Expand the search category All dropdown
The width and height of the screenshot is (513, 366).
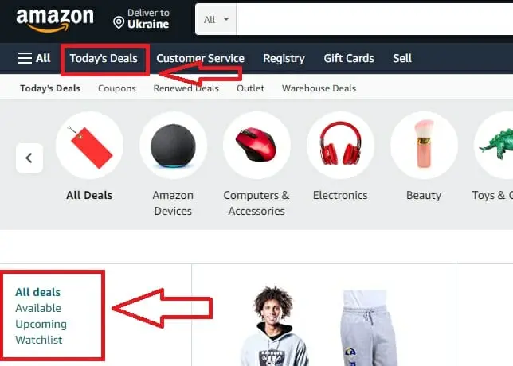[216, 20]
